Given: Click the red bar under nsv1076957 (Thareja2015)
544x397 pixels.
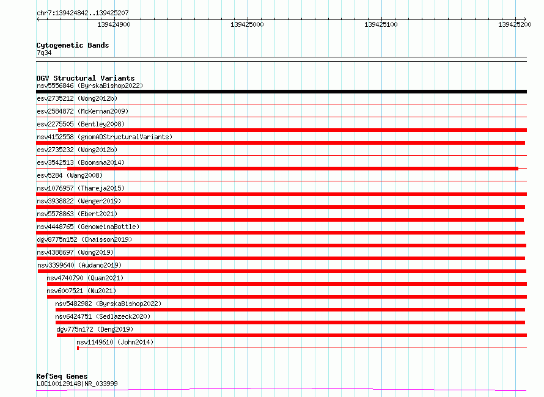Looking at the screenshot, I should click(281, 194).
